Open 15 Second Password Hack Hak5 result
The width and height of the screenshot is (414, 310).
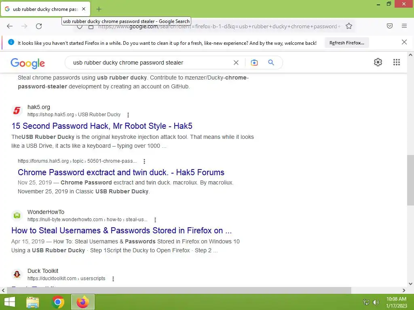click(102, 126)
